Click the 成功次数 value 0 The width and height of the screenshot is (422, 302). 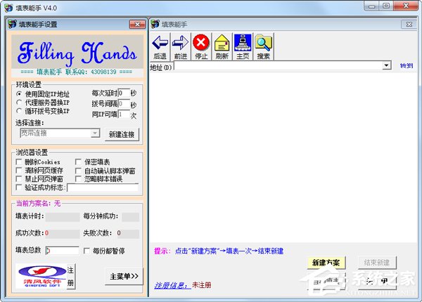point(47,233)
